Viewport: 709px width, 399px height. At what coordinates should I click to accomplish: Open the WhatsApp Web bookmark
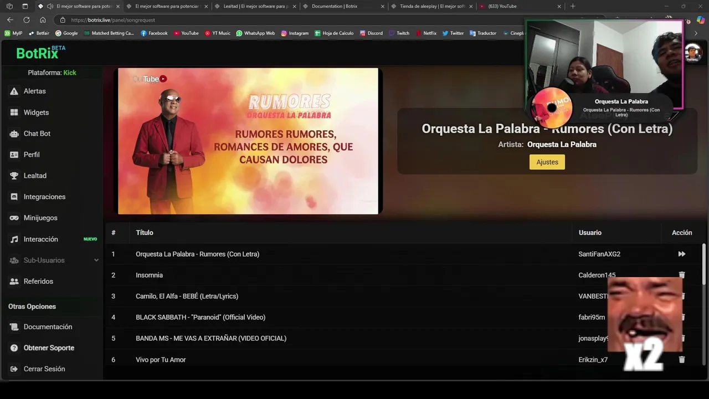(x=255, y=33)
